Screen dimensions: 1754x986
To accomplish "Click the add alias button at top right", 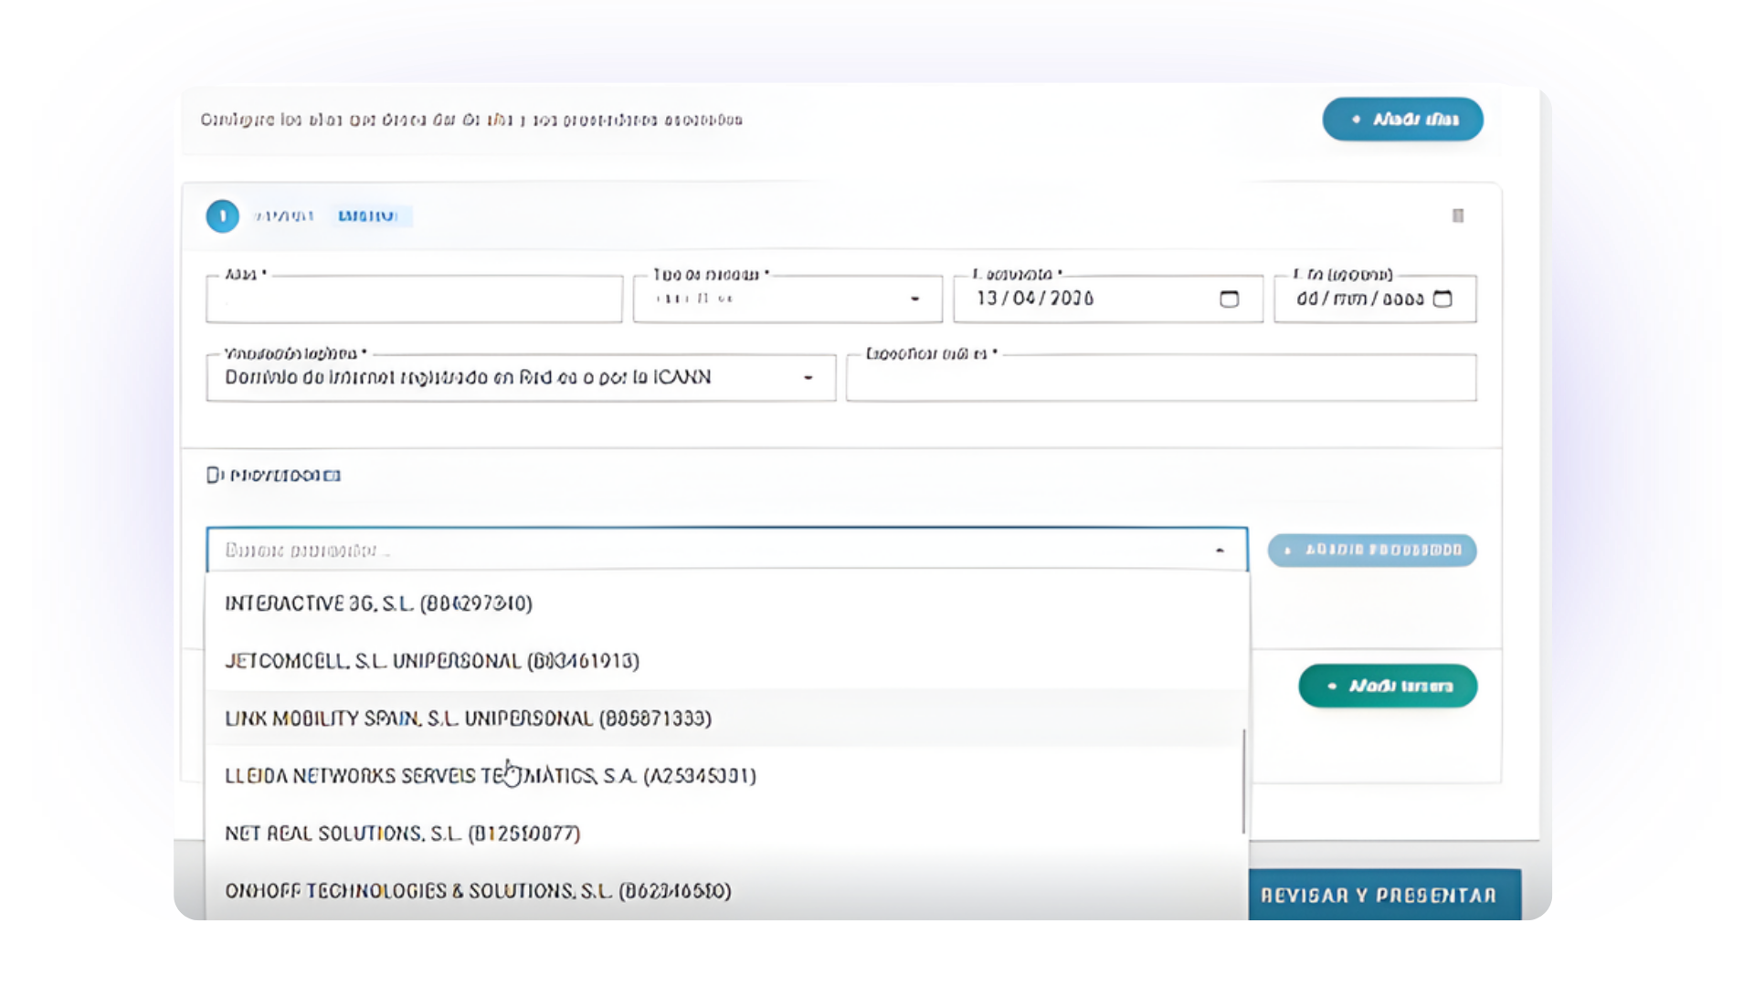I will (x=1402, y=119).
